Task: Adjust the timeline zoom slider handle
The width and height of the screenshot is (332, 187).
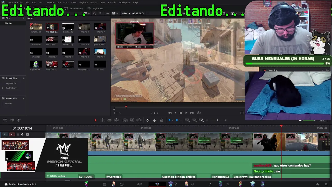Action: (x=217, y=120)
